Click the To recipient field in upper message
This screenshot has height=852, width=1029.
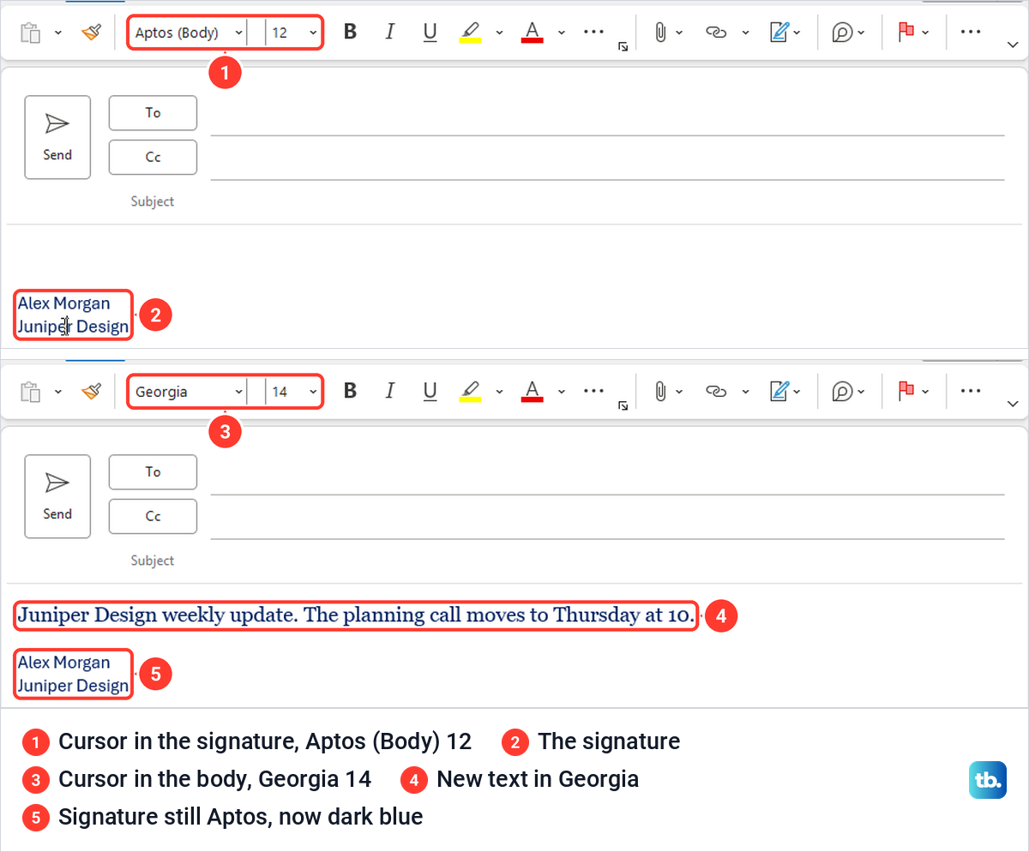pos(607,116)
